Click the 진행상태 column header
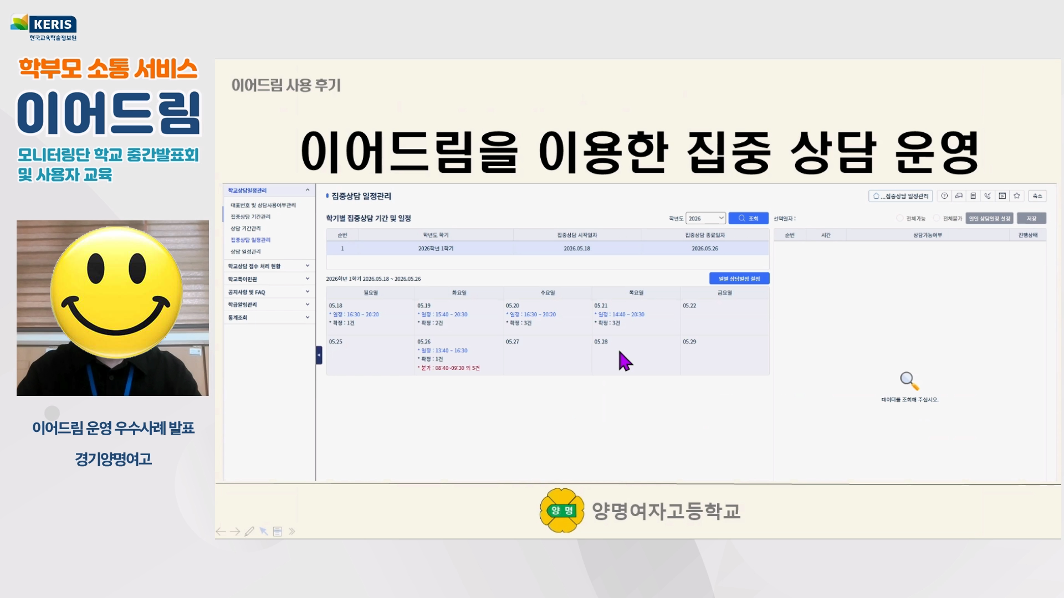 click(x=1028, y=235)
